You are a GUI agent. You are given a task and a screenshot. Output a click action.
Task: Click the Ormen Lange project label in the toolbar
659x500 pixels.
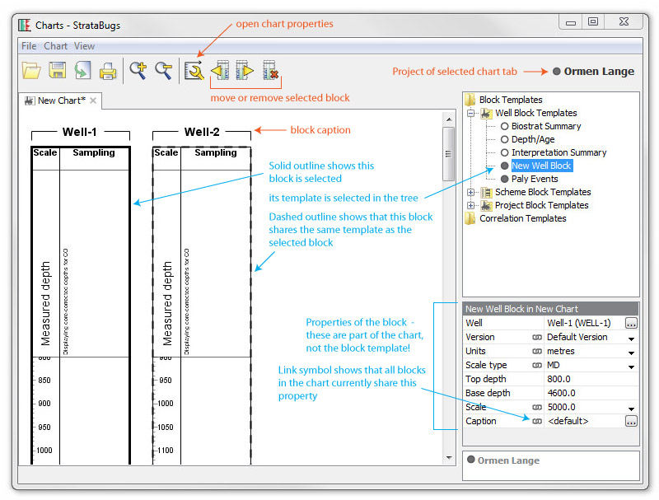pyautogui.click(x=599, y=72)
